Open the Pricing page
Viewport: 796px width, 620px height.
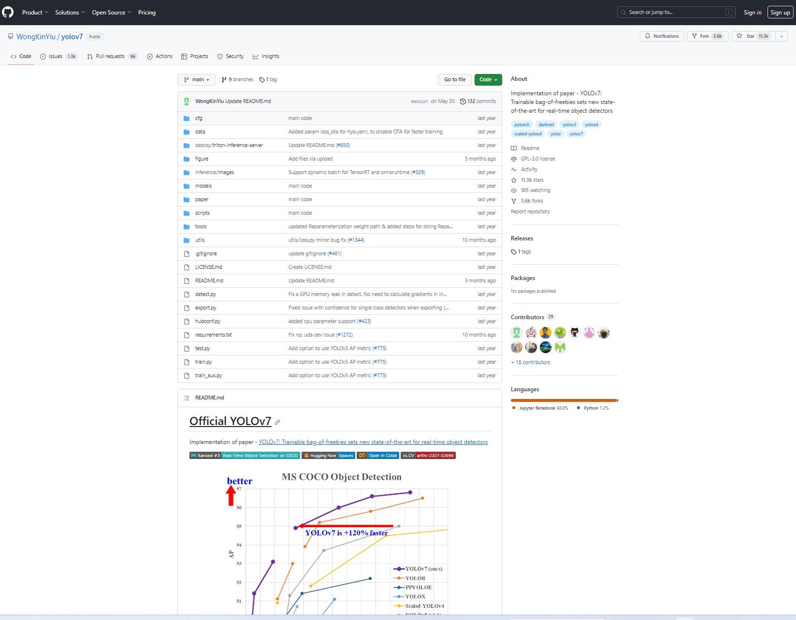click(147, 13)
